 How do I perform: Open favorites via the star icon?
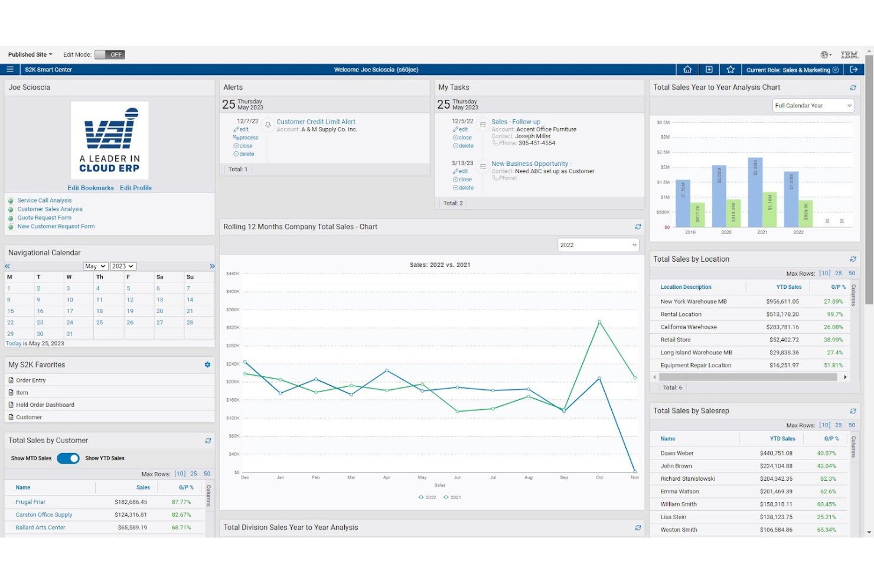(730, 69)
